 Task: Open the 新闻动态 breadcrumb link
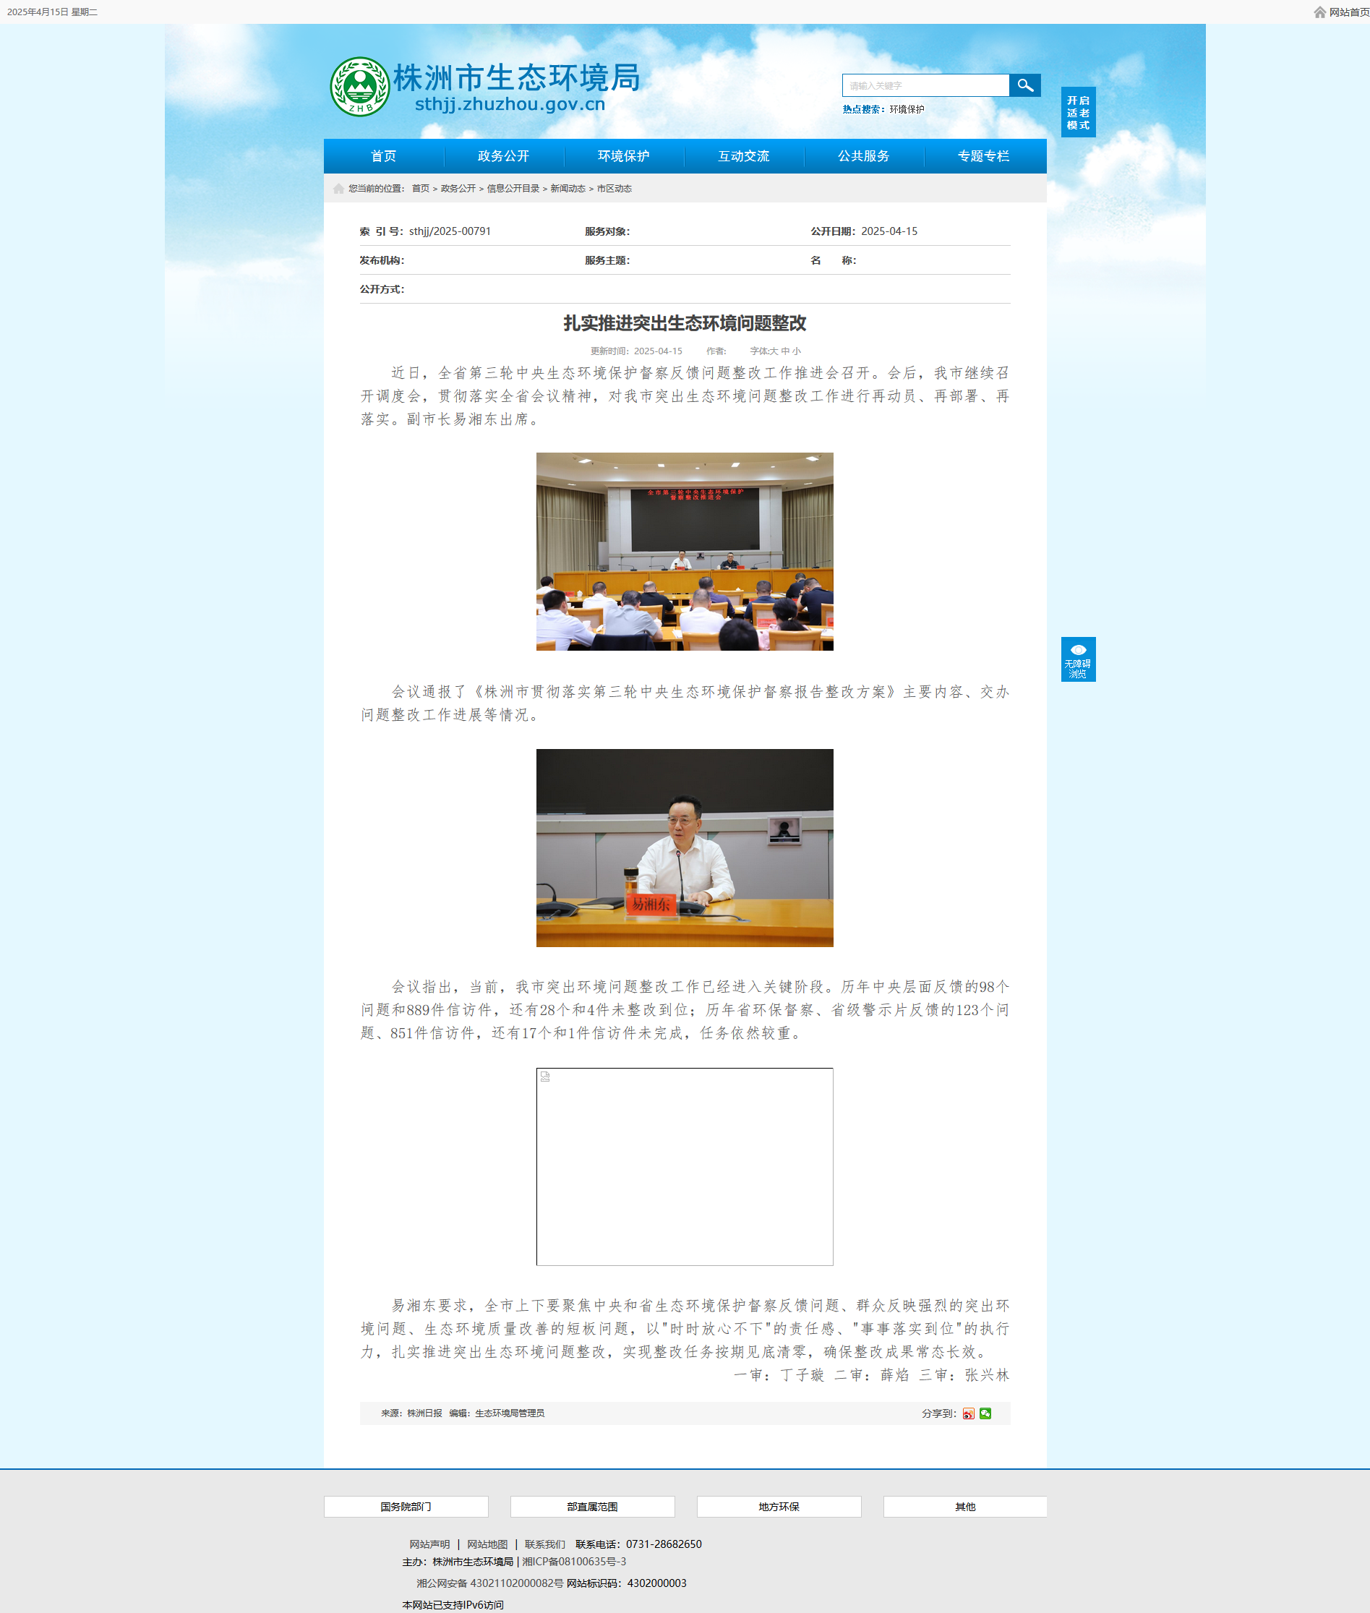tap(568, 189)
